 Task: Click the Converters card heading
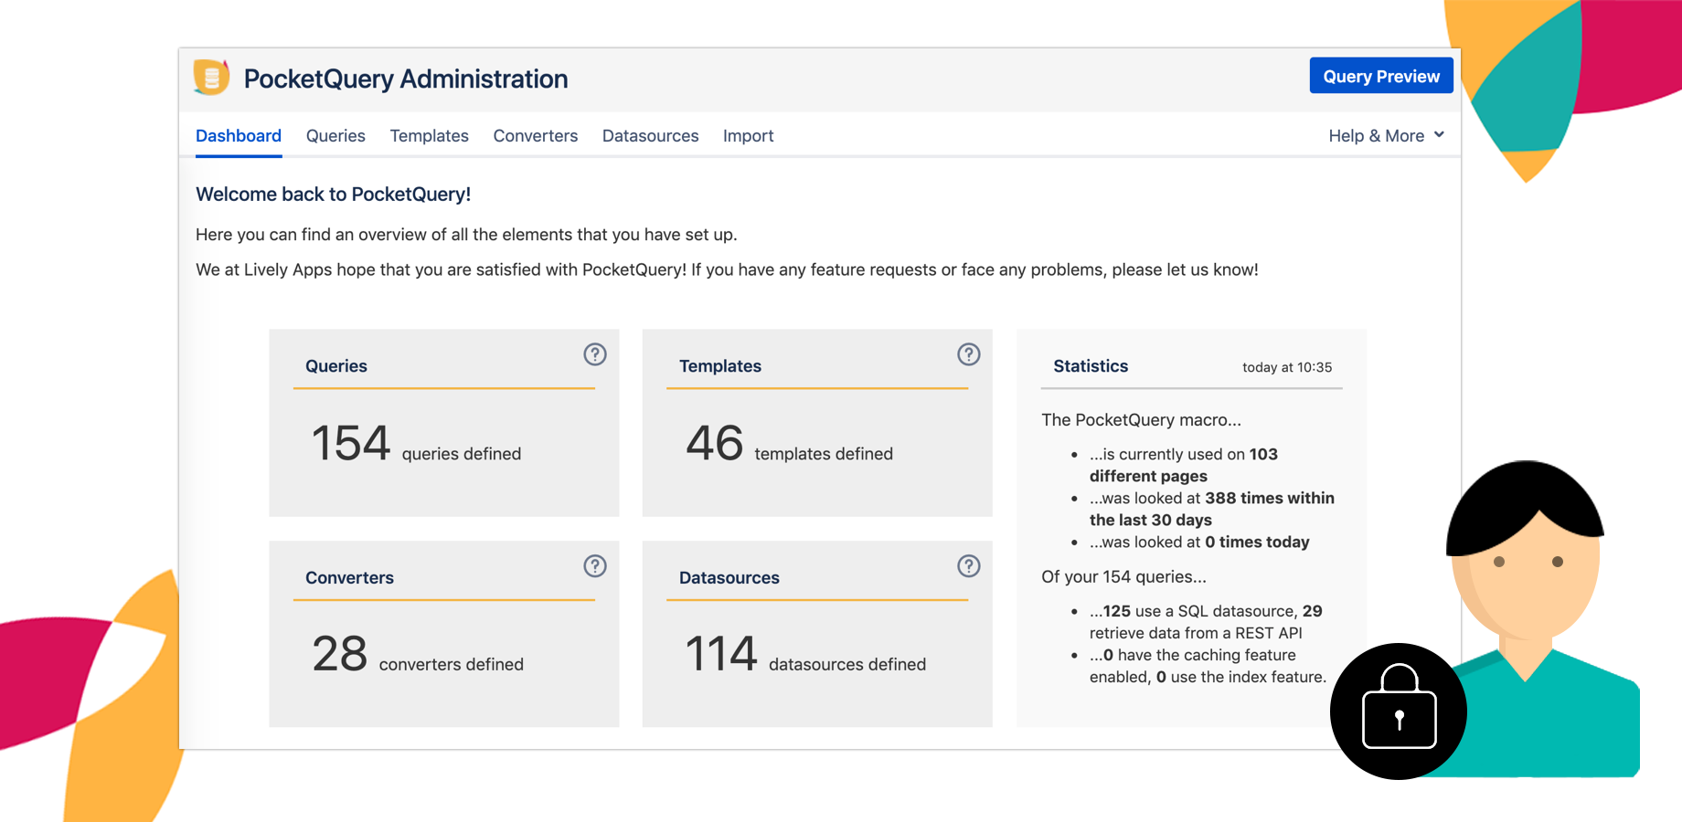coord(350,578)
